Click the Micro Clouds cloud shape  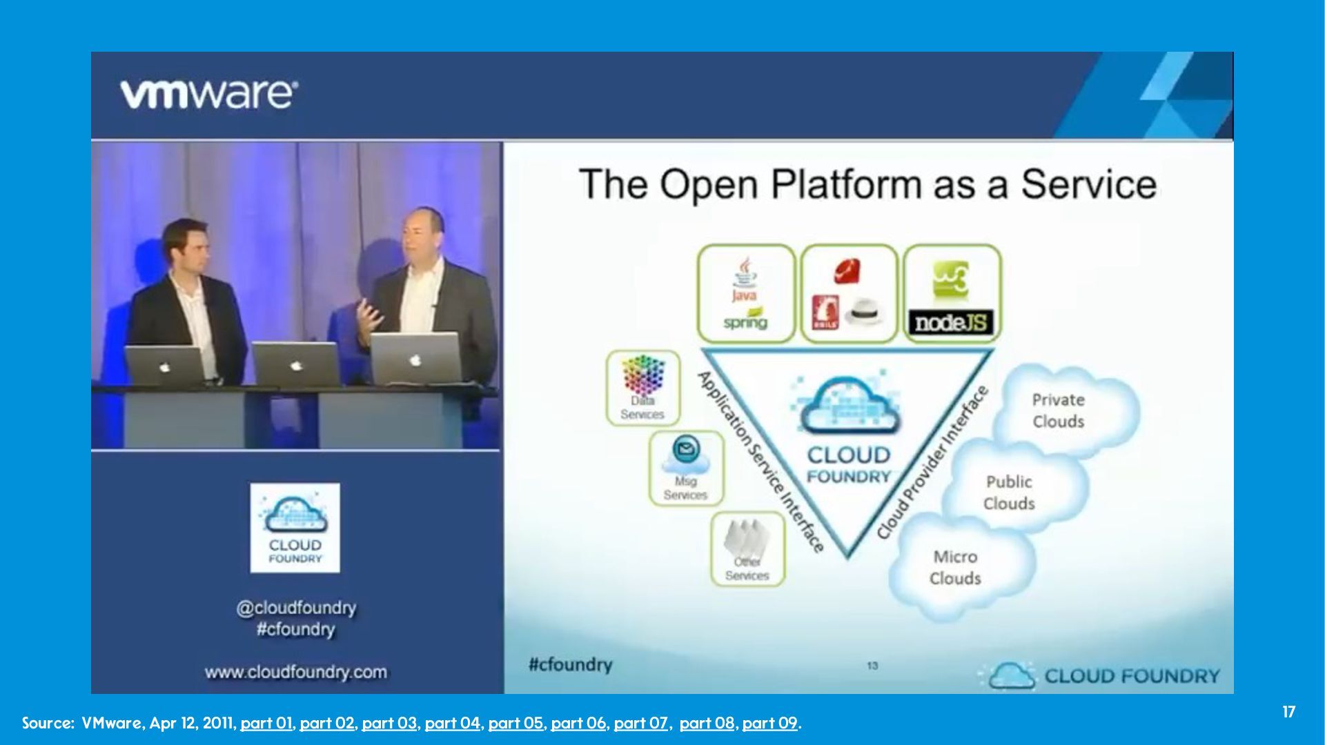point(956,567)
